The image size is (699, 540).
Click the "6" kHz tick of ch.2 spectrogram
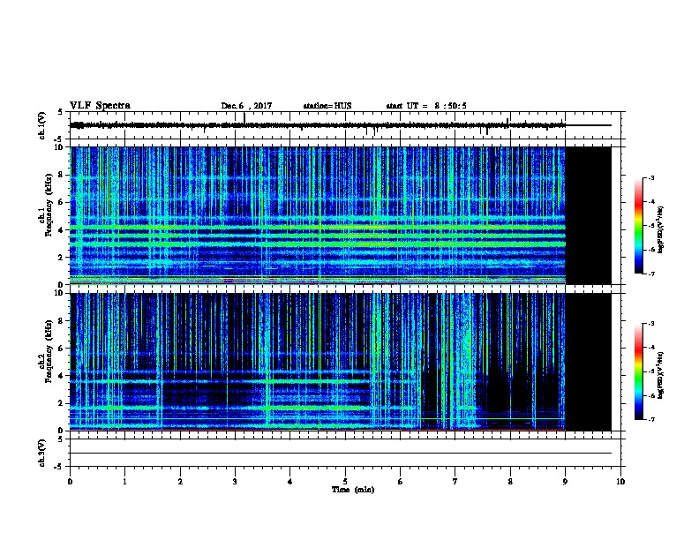pos(63,349)
